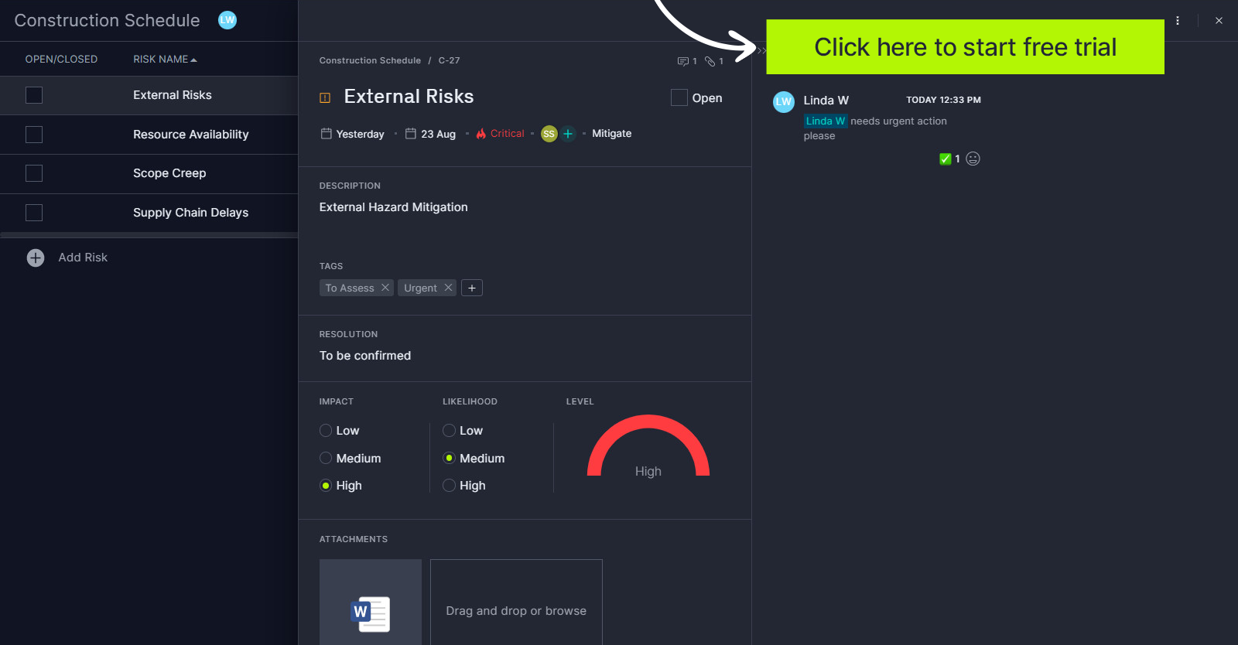Image resolution: width=1238 pixels, height=645 pixels.
Task: Click the LW avatar beside Construction Schedule title
Action: 227,20
